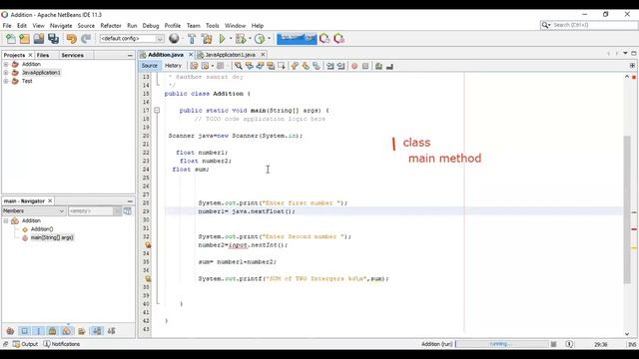Image resolution: width=639 pixels, height=359 pixels.
Task: Open the empty filter combo in Navigator
Action: [x=95, y=210]
